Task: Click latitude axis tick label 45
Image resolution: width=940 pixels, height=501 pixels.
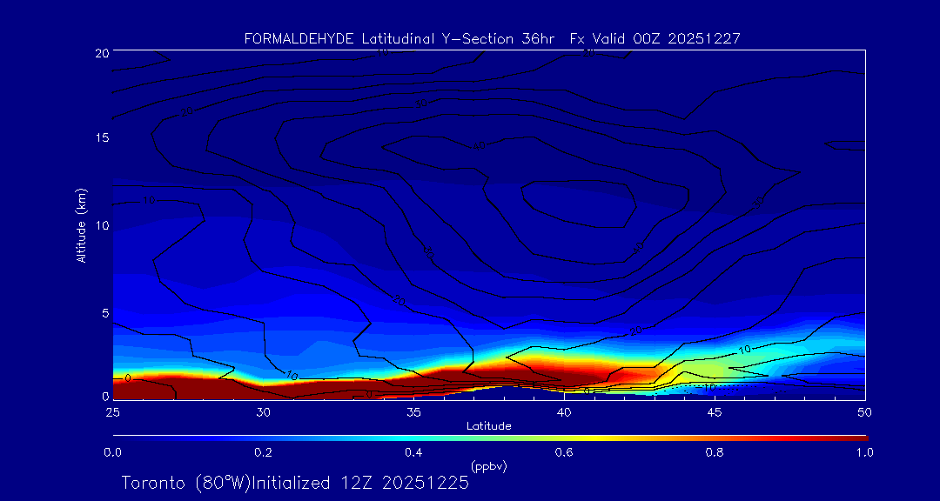Action: [714, 412]
